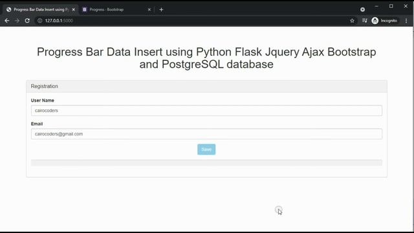Open the Incognito profile indicator
The width and height of the screenshot is (414, 233).
click(384, 21)
